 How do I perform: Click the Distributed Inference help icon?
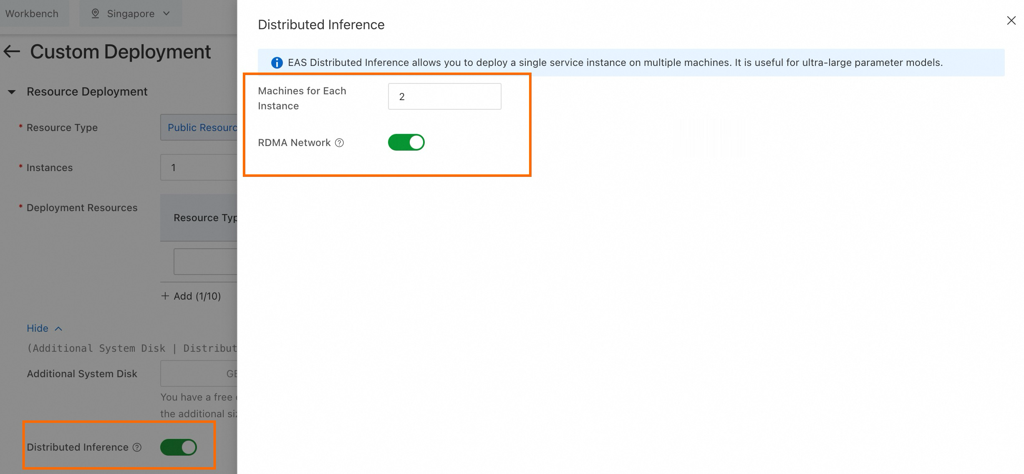coord(137,447)
